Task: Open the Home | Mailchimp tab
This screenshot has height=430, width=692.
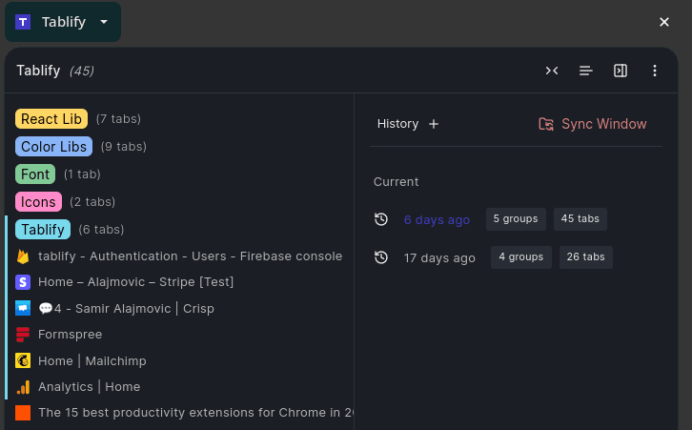Action: coord(92,360)
